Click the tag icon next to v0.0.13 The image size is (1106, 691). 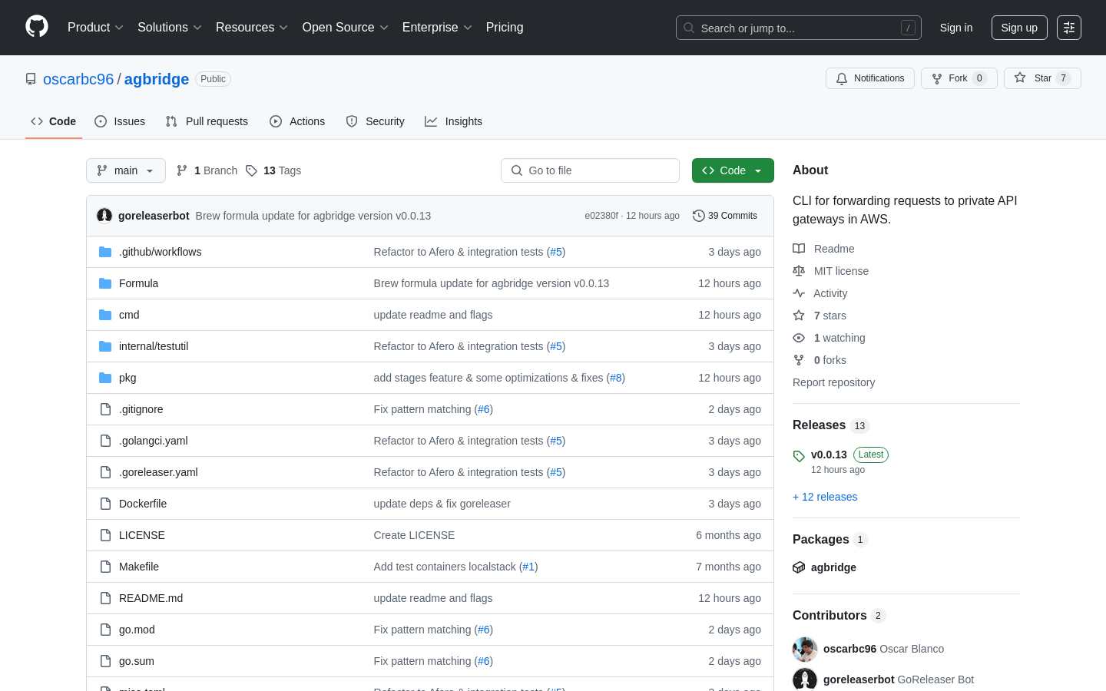point(799,456)
